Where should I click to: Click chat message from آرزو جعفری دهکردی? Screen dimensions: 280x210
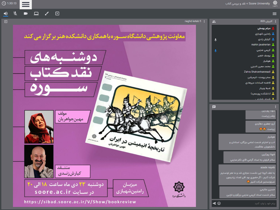coord(261,127)
